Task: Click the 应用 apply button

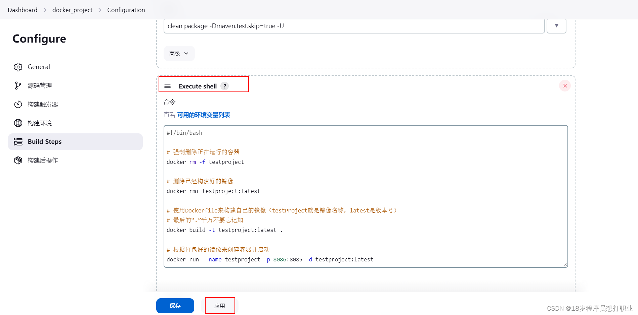Action: click(x=220, y=306)
